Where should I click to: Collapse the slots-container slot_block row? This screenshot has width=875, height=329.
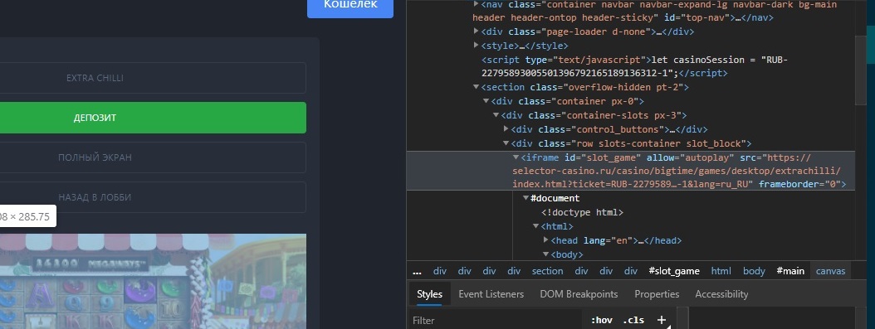[506, 143]
